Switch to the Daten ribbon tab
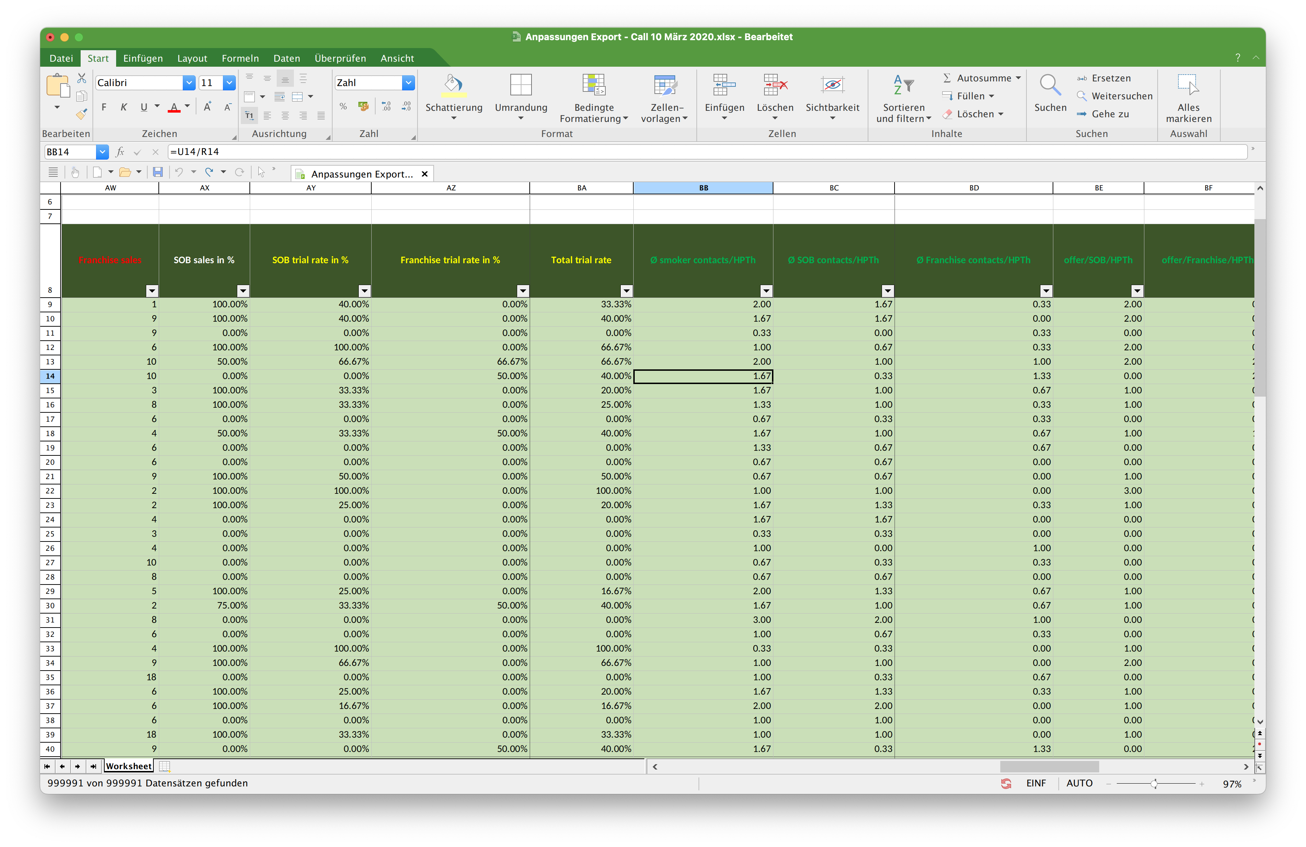 pyautogui.click(x=286, y=58)
